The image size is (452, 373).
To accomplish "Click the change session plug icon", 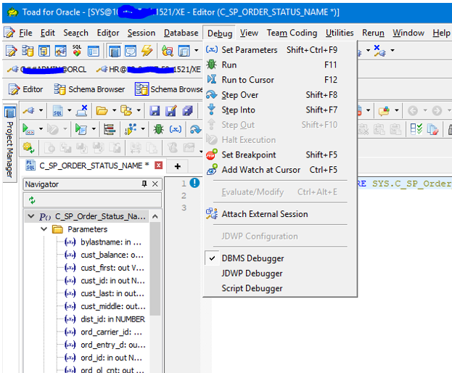I will click(28, 110).
